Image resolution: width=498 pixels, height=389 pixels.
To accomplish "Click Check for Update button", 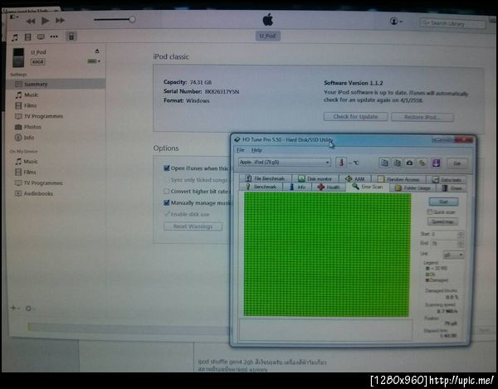I will tap(355, 117).
